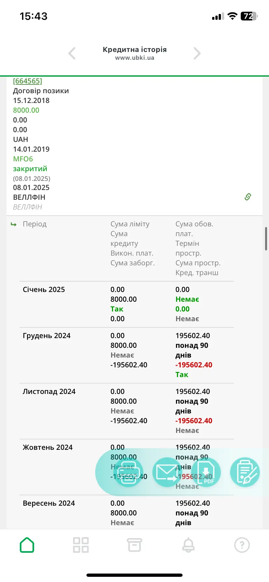Open the sign document clipboard icon
Viewport: 269px width, 582px height.
tap(245, 472)
